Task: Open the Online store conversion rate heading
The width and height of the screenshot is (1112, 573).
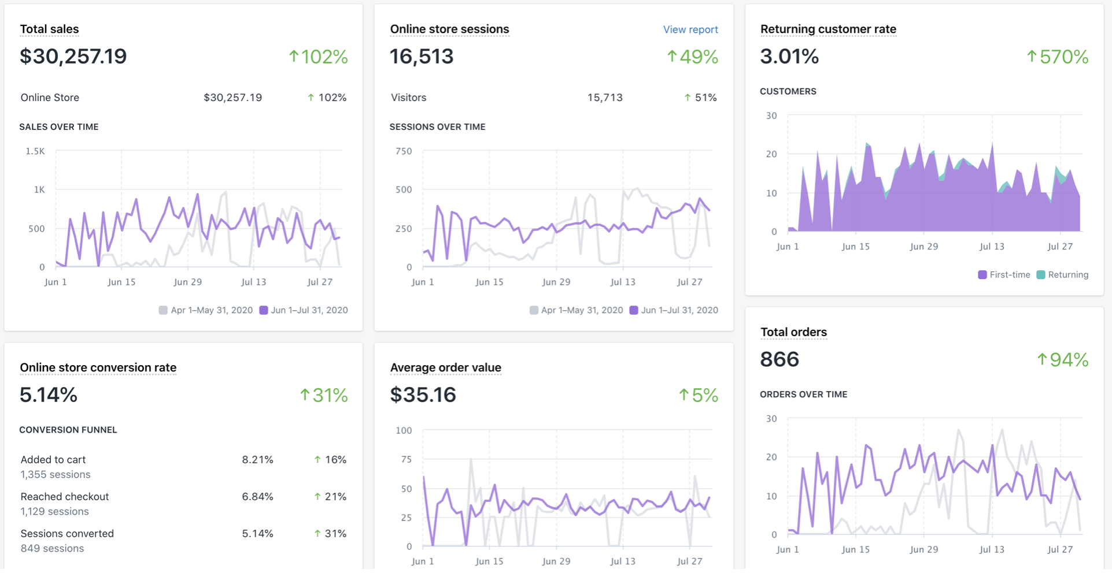Action: pyautogui.click(x=98, y=367)
